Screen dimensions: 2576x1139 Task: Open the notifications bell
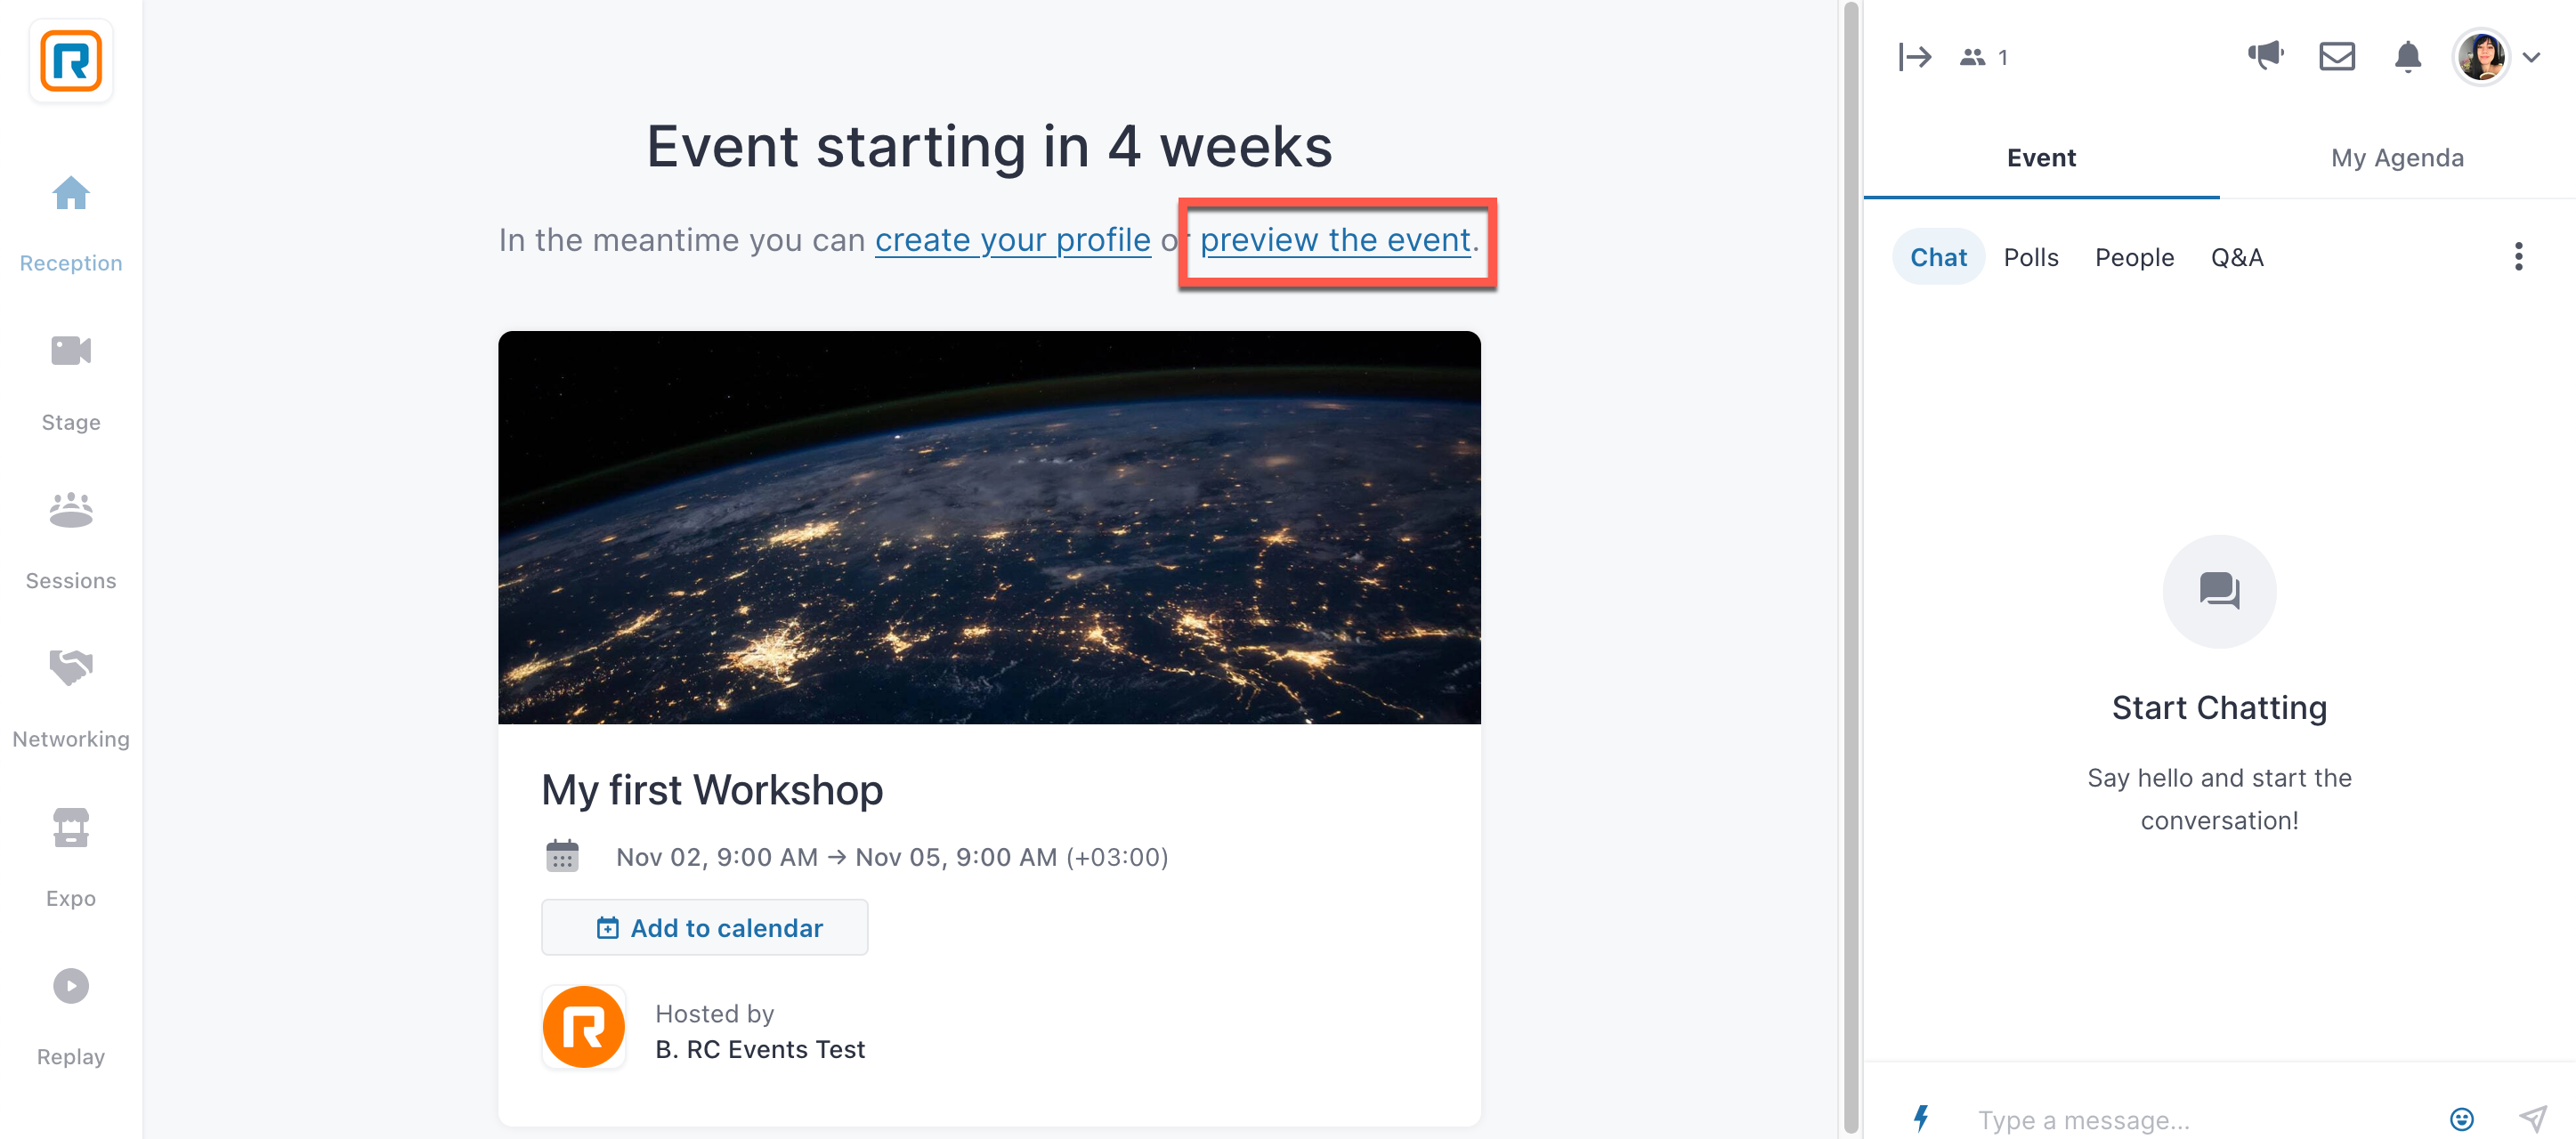point(2408,57)
